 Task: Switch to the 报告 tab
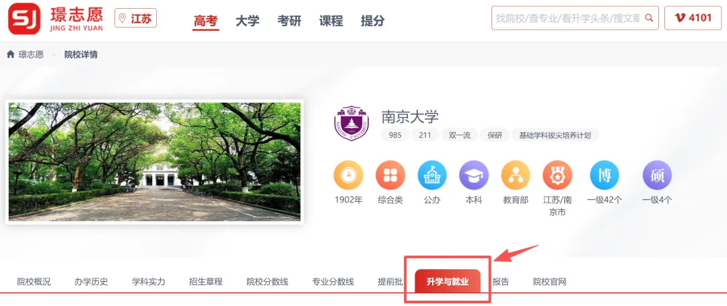coord(501,282)
